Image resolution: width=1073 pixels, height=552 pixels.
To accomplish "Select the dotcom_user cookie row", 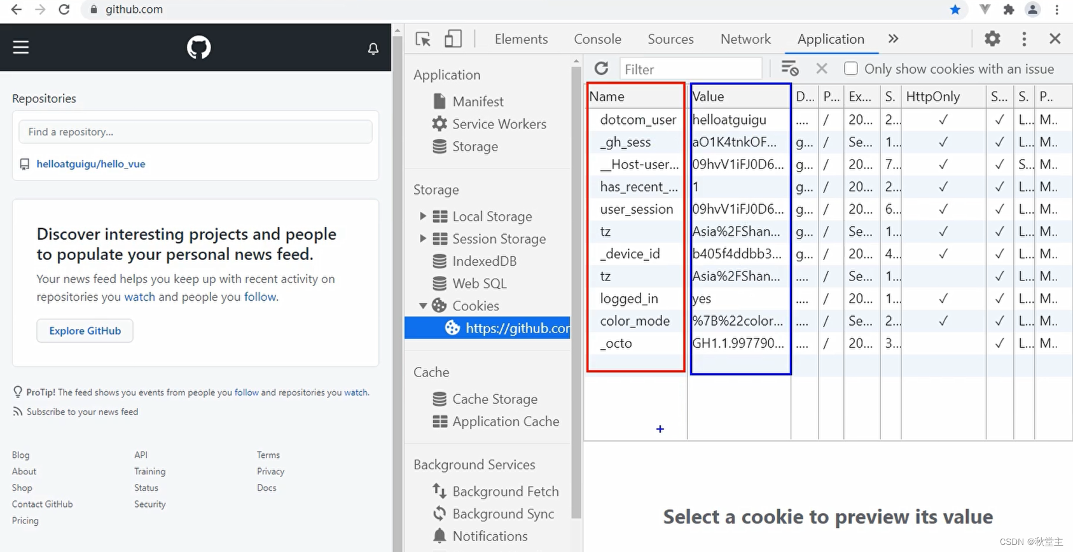I will pos(829,120).
